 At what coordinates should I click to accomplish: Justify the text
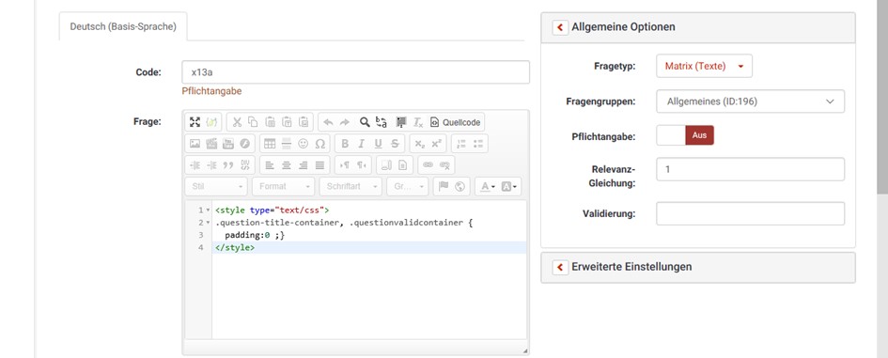click(320, 164)
